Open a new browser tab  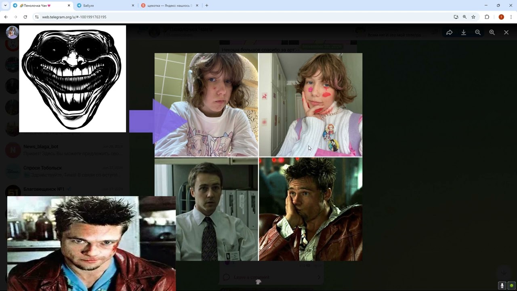pos(207,6)
